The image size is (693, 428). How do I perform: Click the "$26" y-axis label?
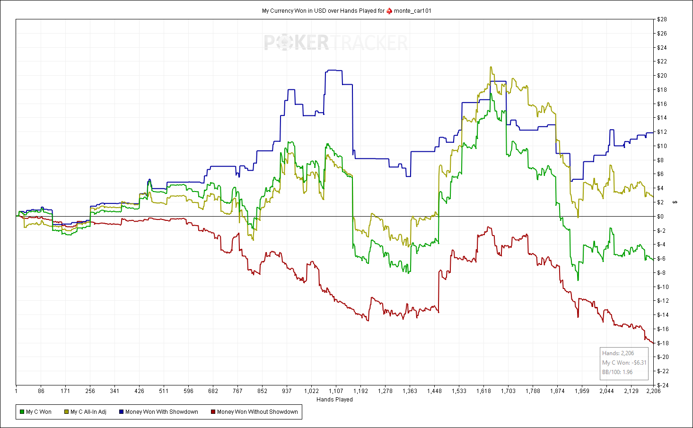click(x=662, y=34)
